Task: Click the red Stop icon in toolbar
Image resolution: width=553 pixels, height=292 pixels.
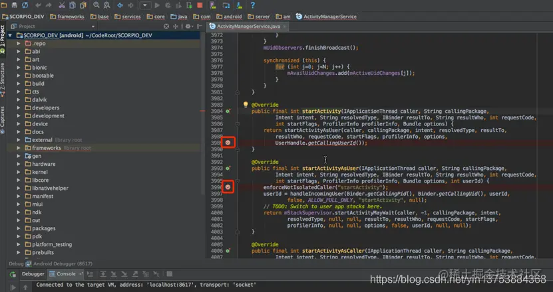Action: [x=200, y=5]
